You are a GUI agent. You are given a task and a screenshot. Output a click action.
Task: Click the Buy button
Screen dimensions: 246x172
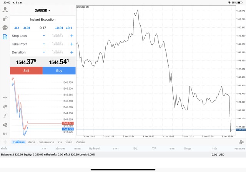(x=59, y=71)
